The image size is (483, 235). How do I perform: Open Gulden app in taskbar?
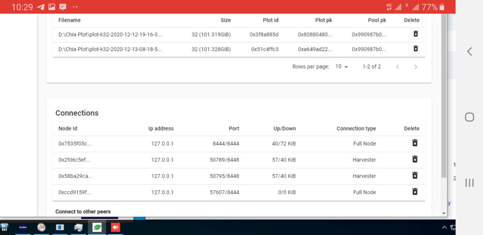pos(23,227)
